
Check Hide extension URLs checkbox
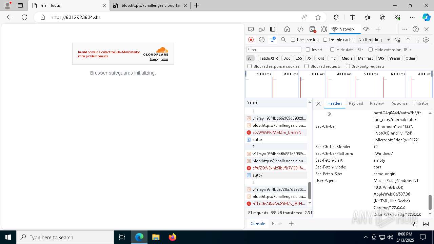pyautogui.click(x=371, y=49)
